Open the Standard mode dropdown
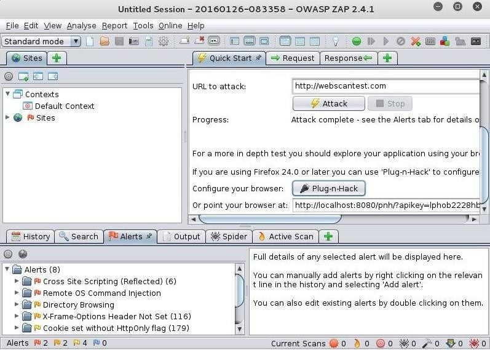The width and height of the screenshot is (490, 350). click(41, 41)
